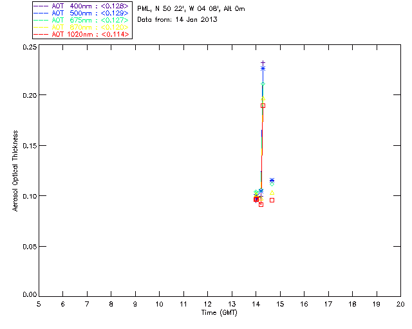The width and height of the screenshot is (412, 329).
Task: Click the 18 hour tick label
Action: pos(353,304)
